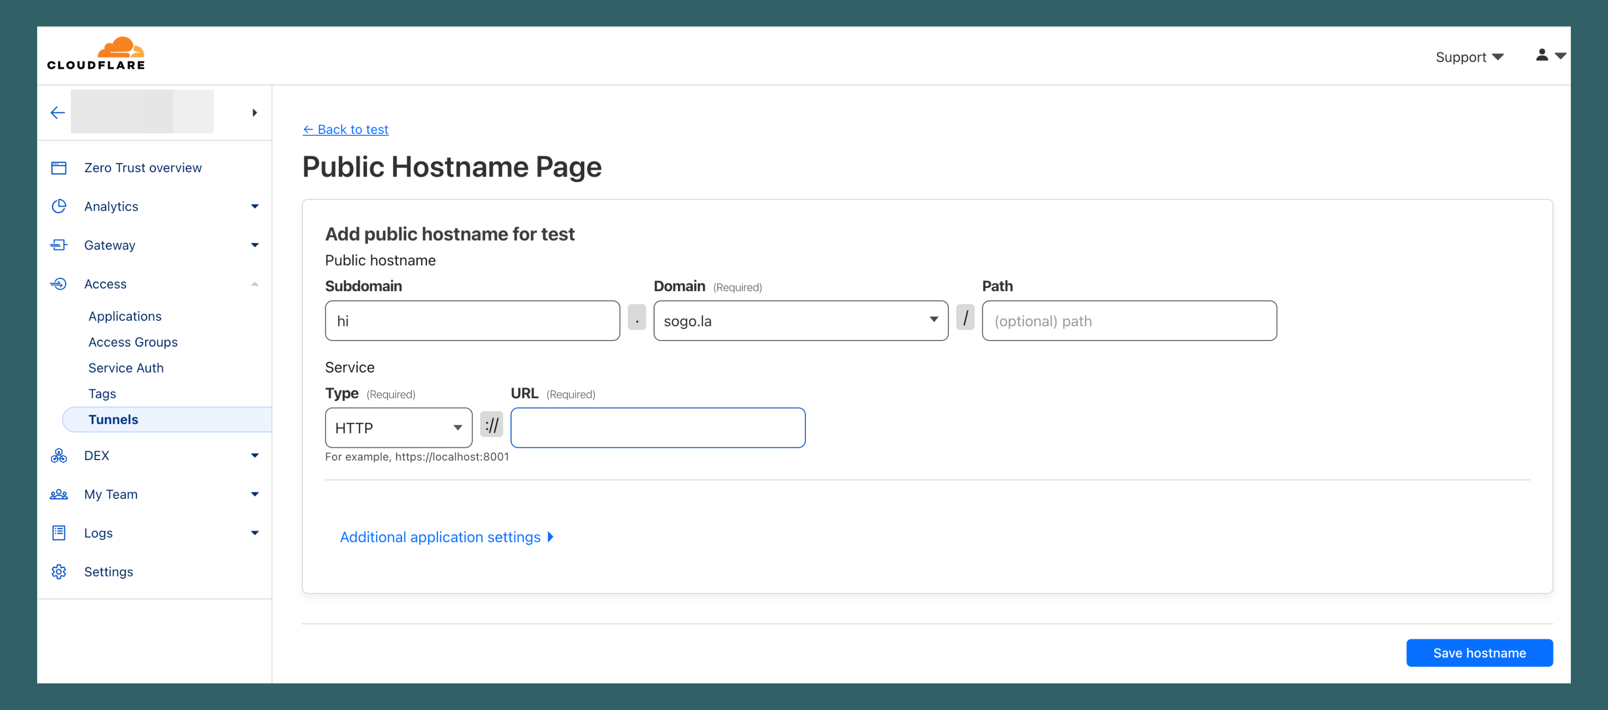Click the Settings gear icon
The height and width of the screenshot is (710, 1608).
[x=59, y=572]
